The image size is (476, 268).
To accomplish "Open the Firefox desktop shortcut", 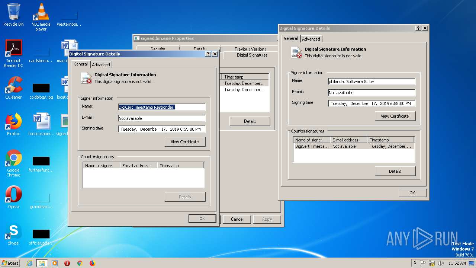I will (13, 124).
